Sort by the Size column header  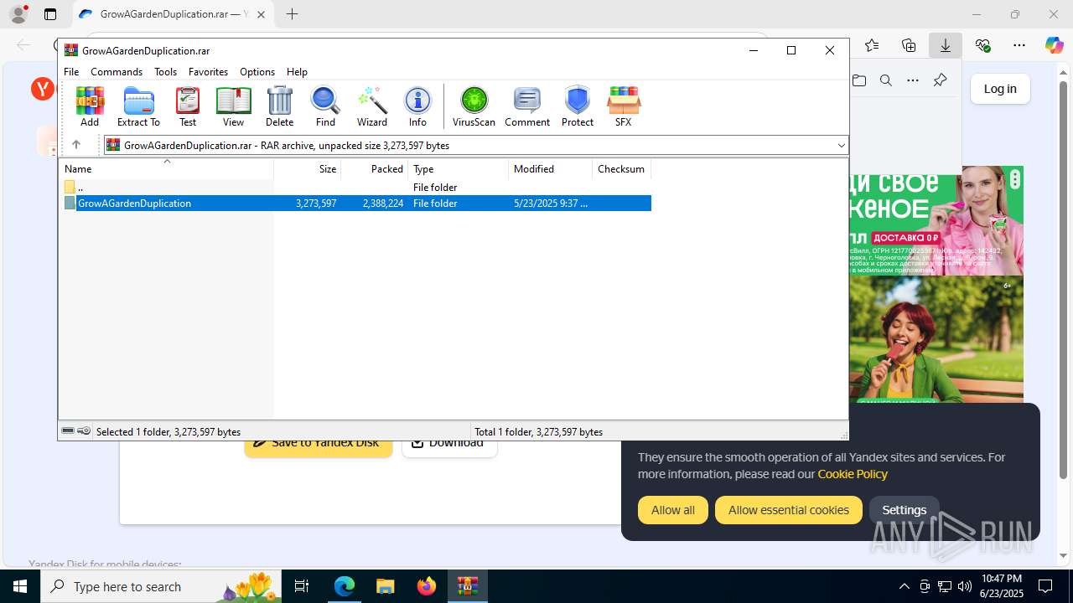(308, 169)
